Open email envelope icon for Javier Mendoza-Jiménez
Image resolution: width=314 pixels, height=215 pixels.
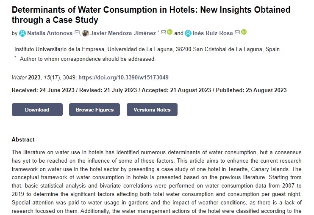pyautogui.click(x=164, y=32)
